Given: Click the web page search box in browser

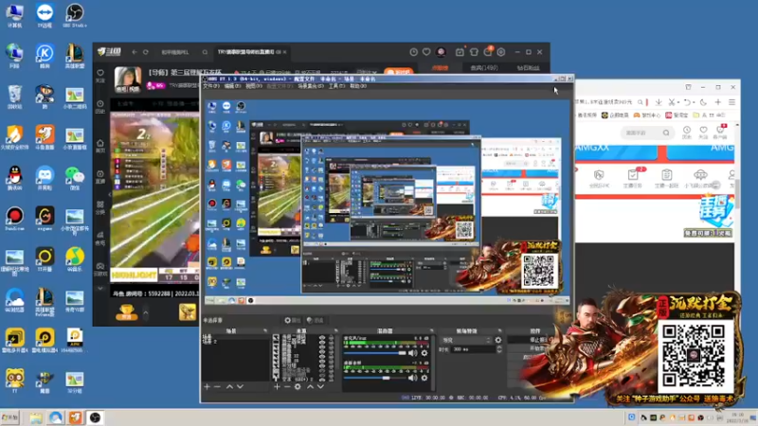Looking at the screenshot, I should 647,133.
